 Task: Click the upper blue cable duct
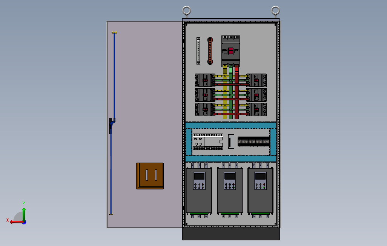click(x=231, y=125)
